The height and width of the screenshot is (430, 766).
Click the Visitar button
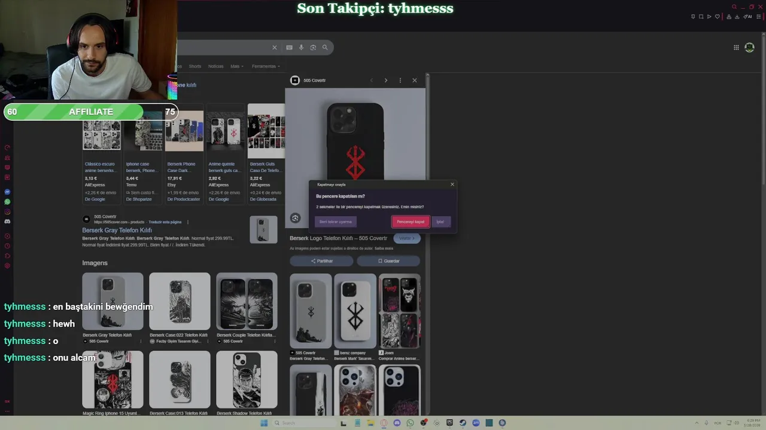point(407,238)
